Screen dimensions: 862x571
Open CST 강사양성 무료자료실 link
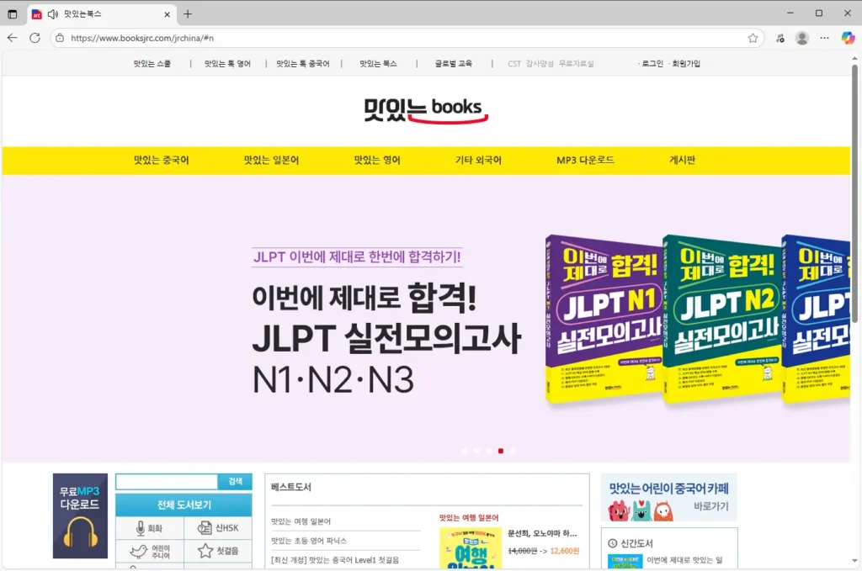(x=551, y=64)
